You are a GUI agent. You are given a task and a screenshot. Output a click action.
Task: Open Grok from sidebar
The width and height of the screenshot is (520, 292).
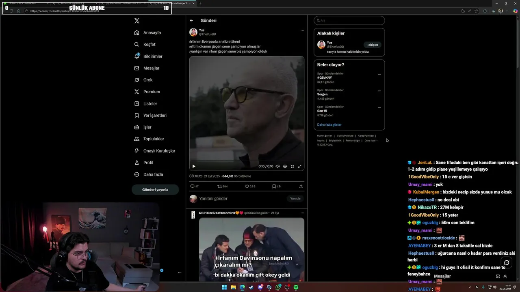[x=144, y=80]
